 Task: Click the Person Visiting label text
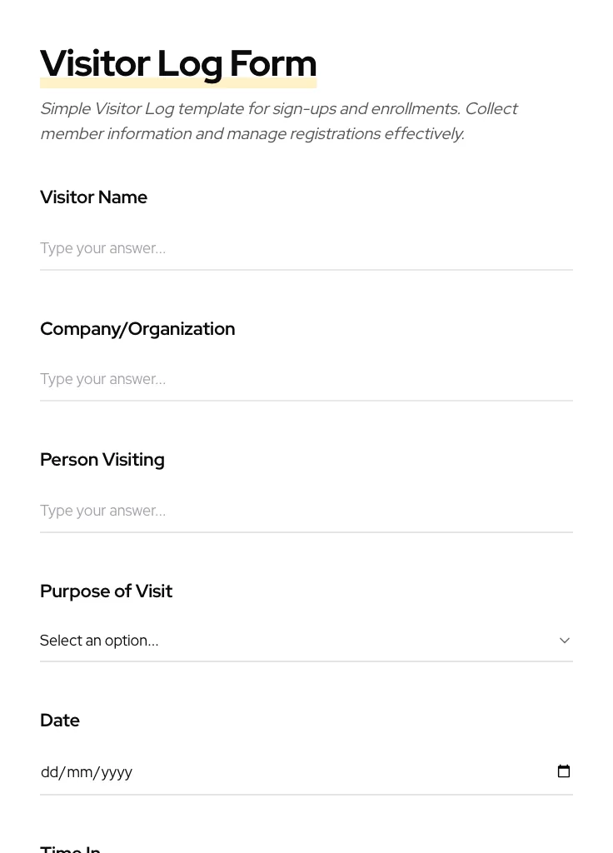pyautogui.click(x=102, y=459)
